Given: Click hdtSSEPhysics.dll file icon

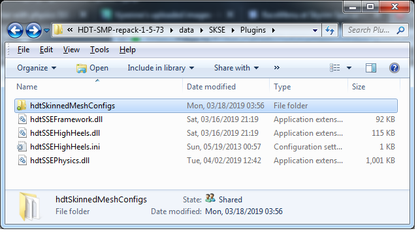Looking at the screenshot, I should click(x=22, y=161).
